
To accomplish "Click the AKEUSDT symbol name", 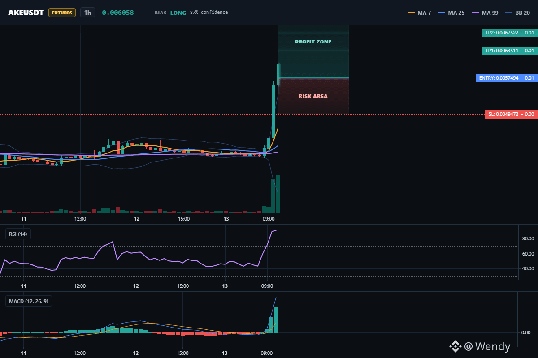I will (26, 13).
